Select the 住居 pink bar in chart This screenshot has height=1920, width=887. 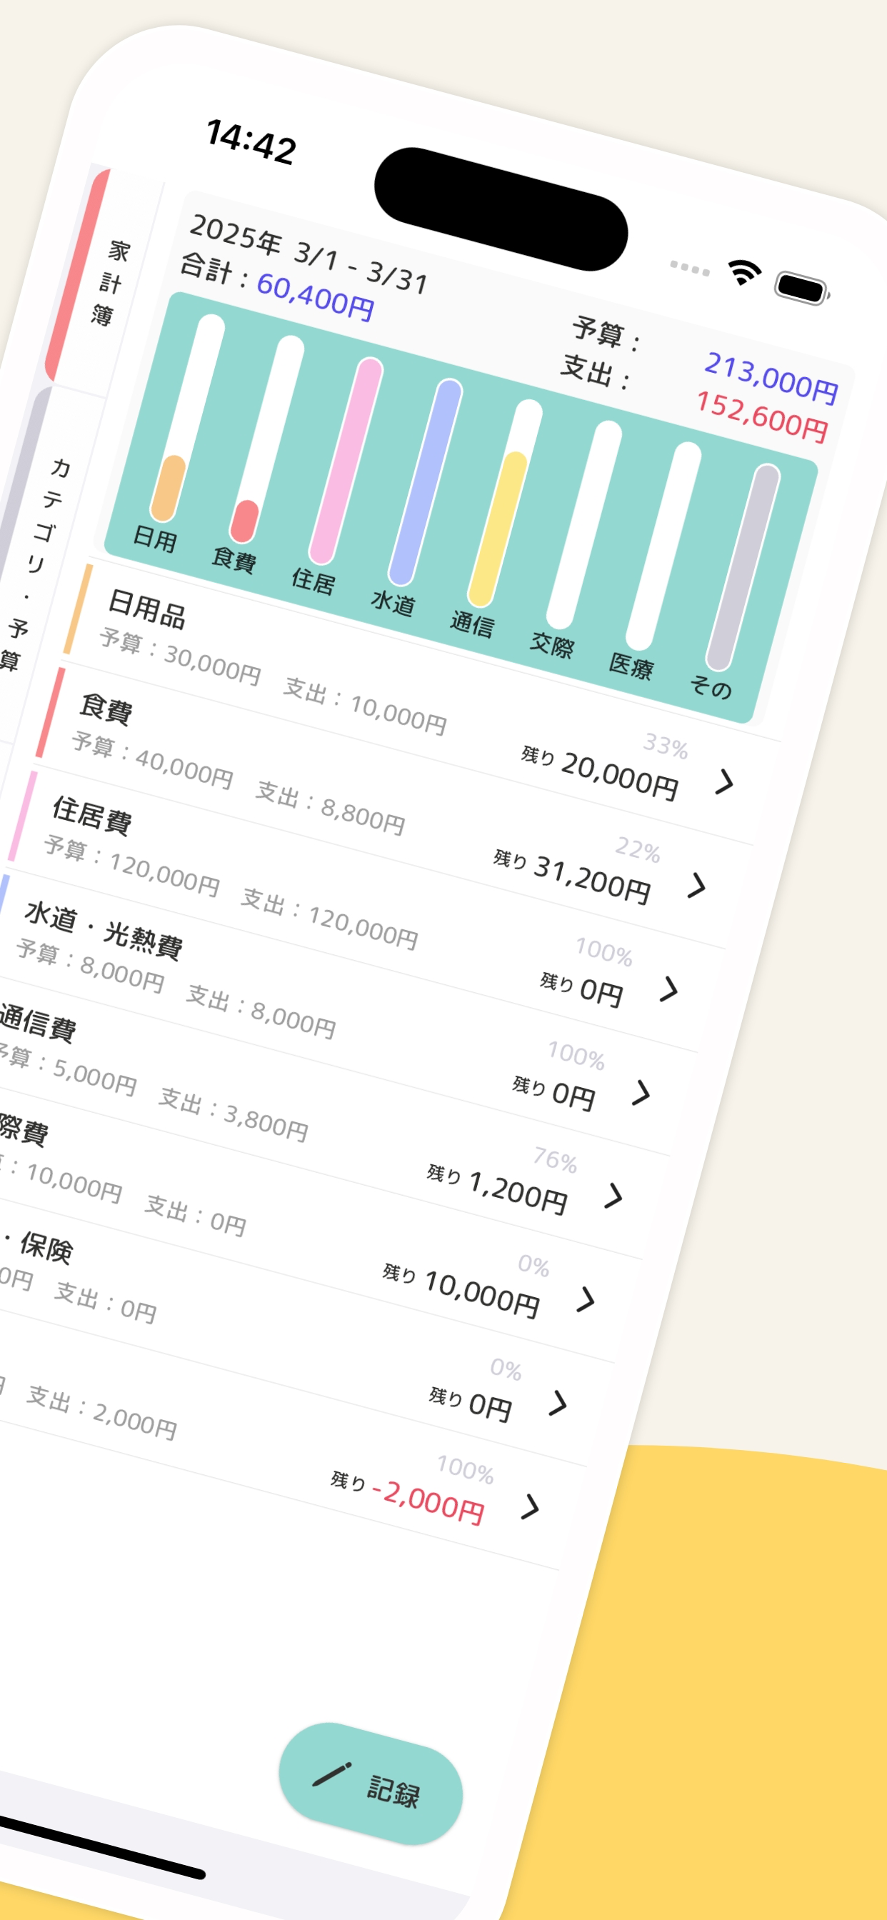tap(346, 461)
